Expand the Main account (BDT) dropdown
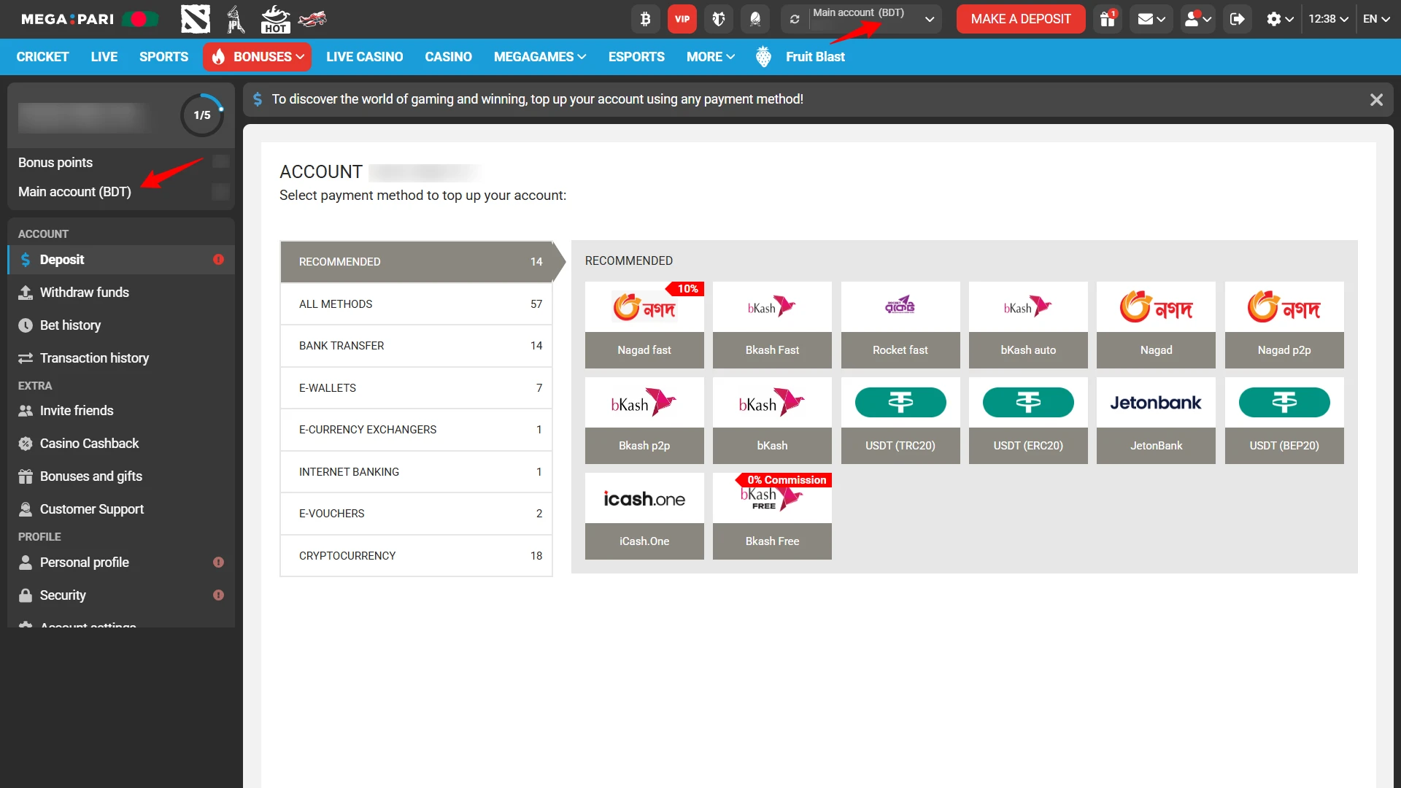This screenshot has height=788, width=1401. tap(929, 19)
